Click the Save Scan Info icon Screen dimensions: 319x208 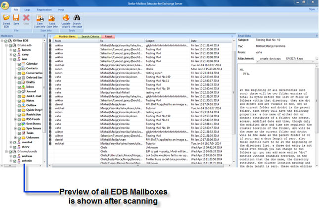pyautogui.click(x=40, y=18)
